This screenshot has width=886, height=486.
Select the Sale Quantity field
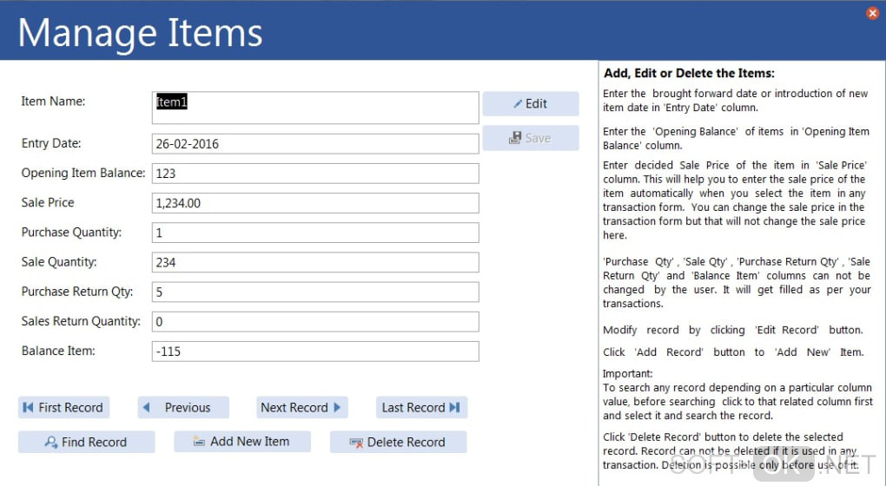coord(315,262)
